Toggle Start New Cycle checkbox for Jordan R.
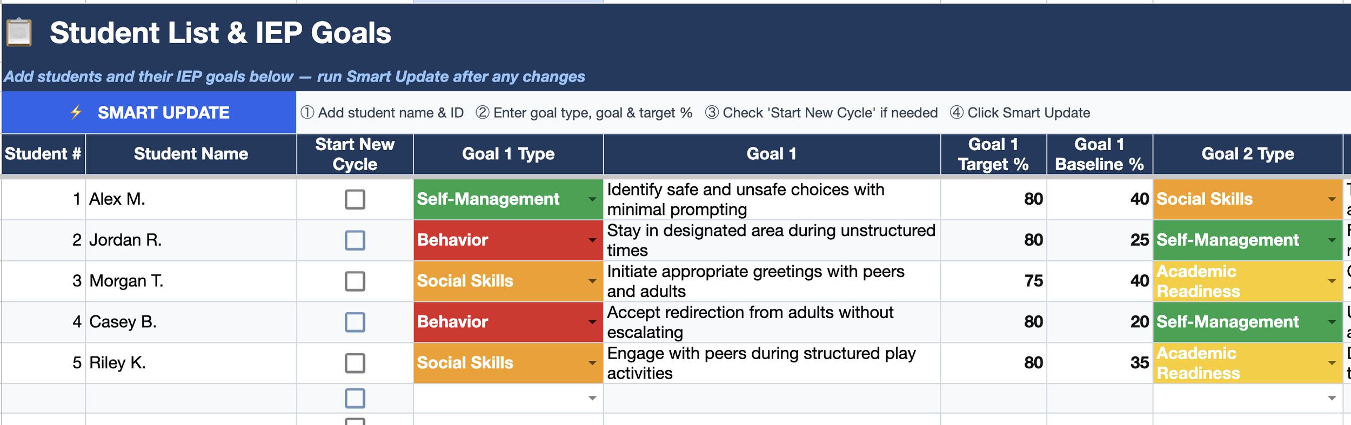The image size is (1351, 425). (x=355, y=240)
